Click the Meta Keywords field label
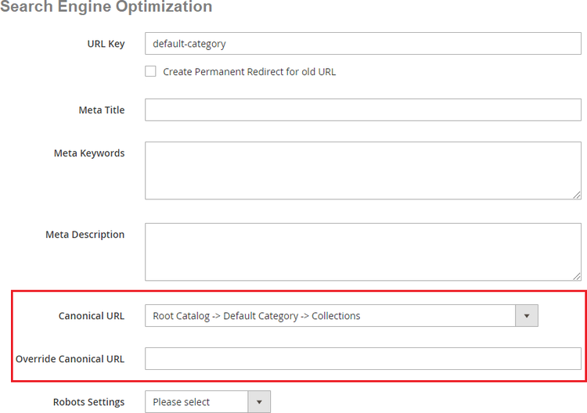587x413 pixels. [x=89, y=153]
